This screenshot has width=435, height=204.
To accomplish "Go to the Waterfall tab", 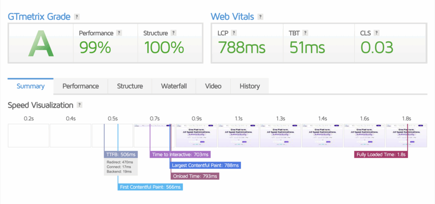I will 174,86.
